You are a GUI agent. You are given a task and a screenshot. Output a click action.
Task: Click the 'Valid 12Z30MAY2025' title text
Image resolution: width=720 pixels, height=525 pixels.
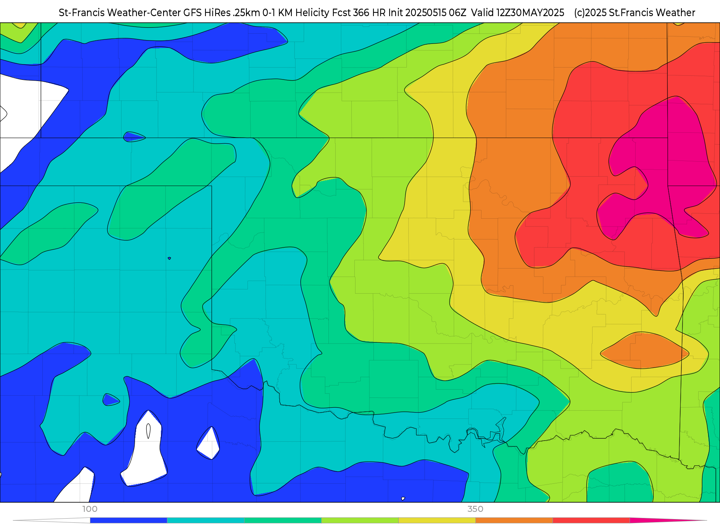coord(517,13)
